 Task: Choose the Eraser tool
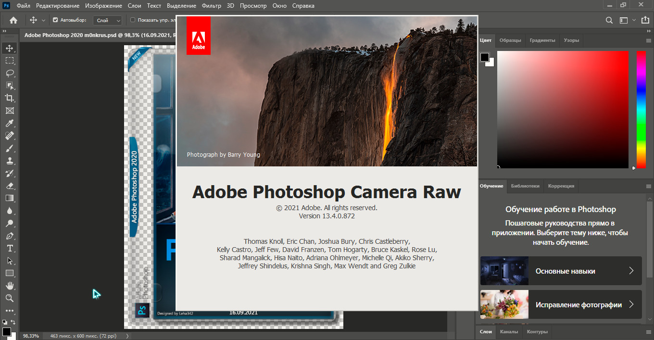(10, 186)
